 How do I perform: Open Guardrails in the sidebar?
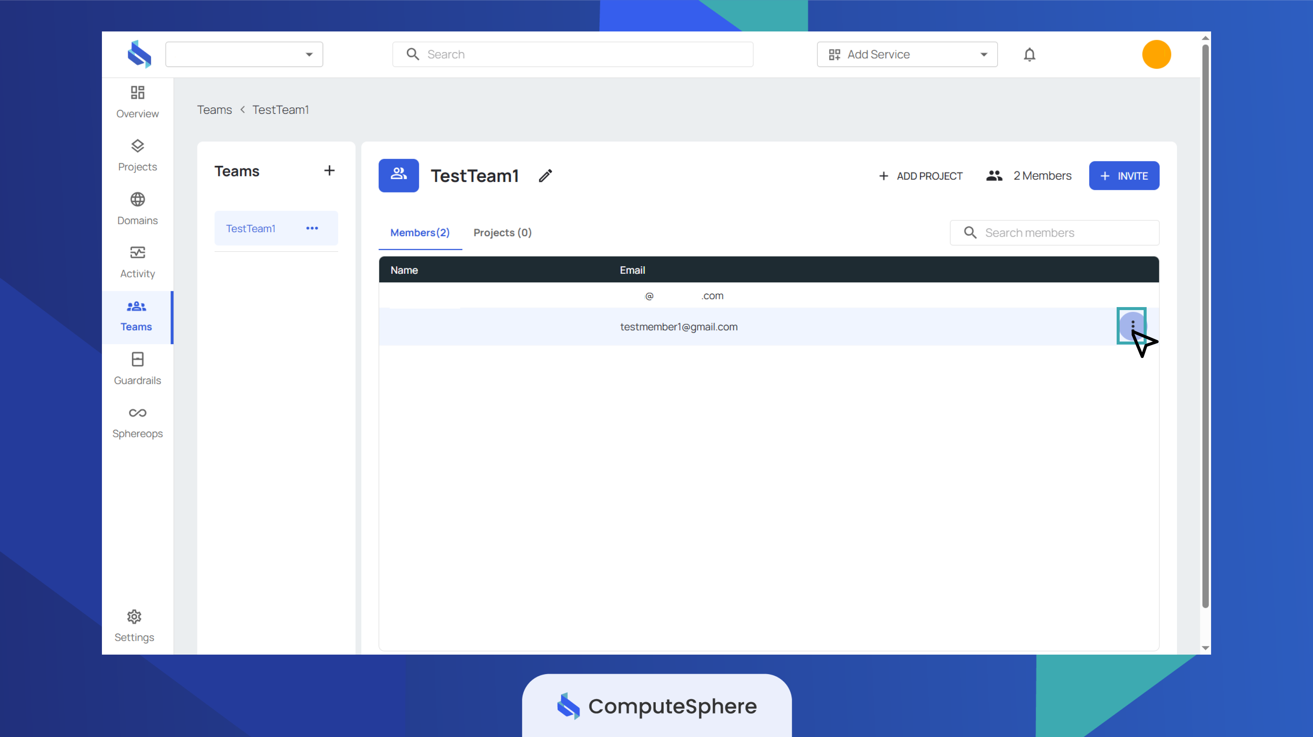pos(137,369)
